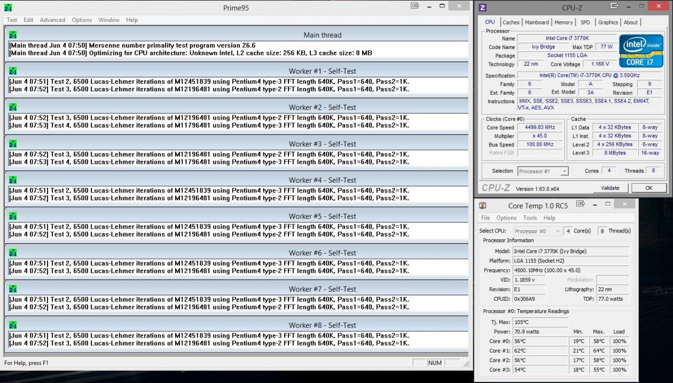Image resolution: width=673 pixels, height=383 pixels.
Task: Click the Core #3 temperature 54°C
Action: tap(540, 370)
